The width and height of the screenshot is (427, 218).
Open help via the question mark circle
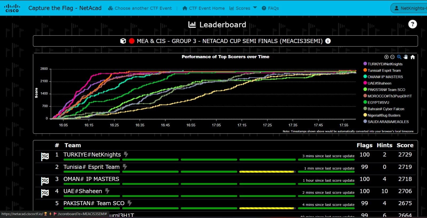coord(412,24)
